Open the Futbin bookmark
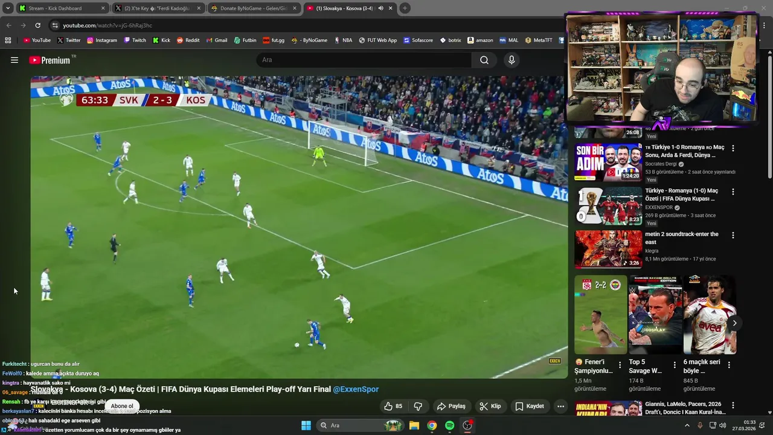The image size is (773, 435). 245,40
